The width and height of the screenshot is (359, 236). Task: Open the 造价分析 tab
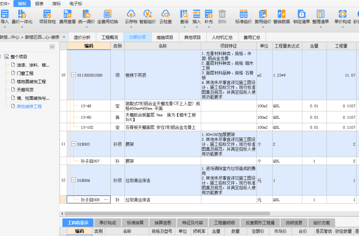click(x=82, y=37)
